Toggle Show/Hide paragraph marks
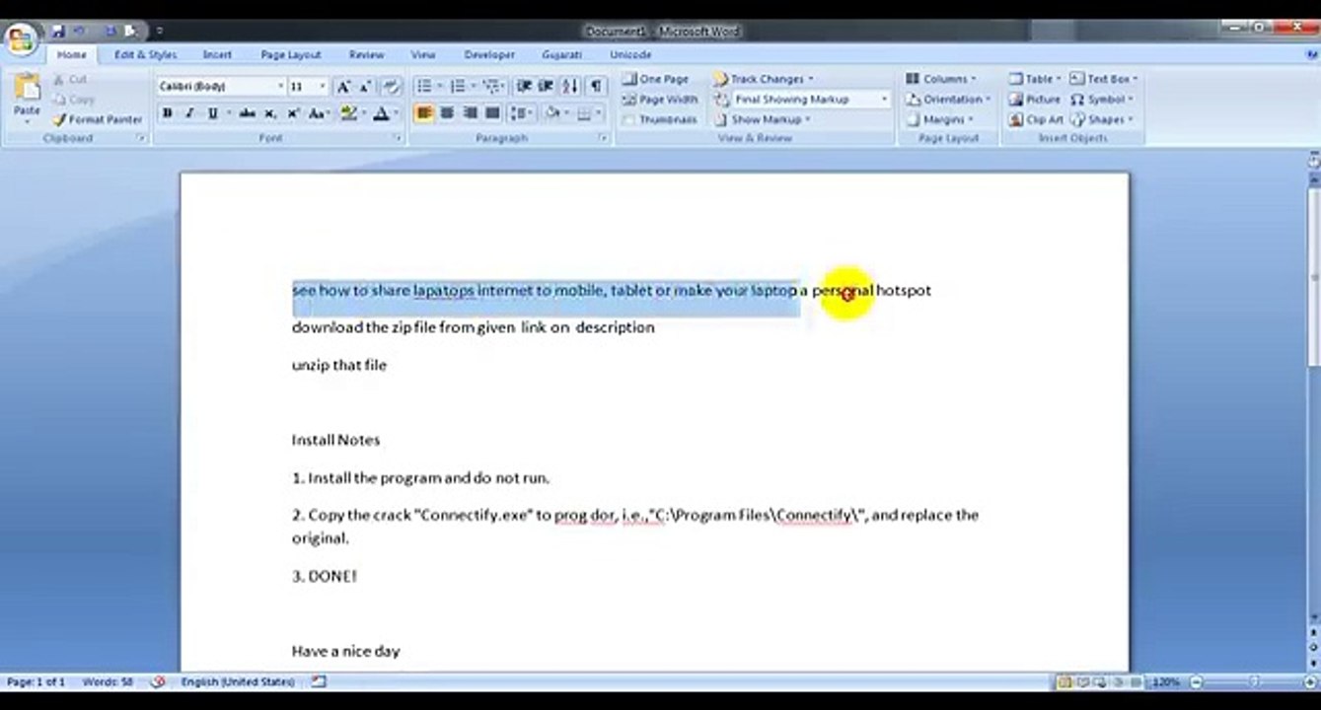The image size is (1321, 710). tap(596, 87)
